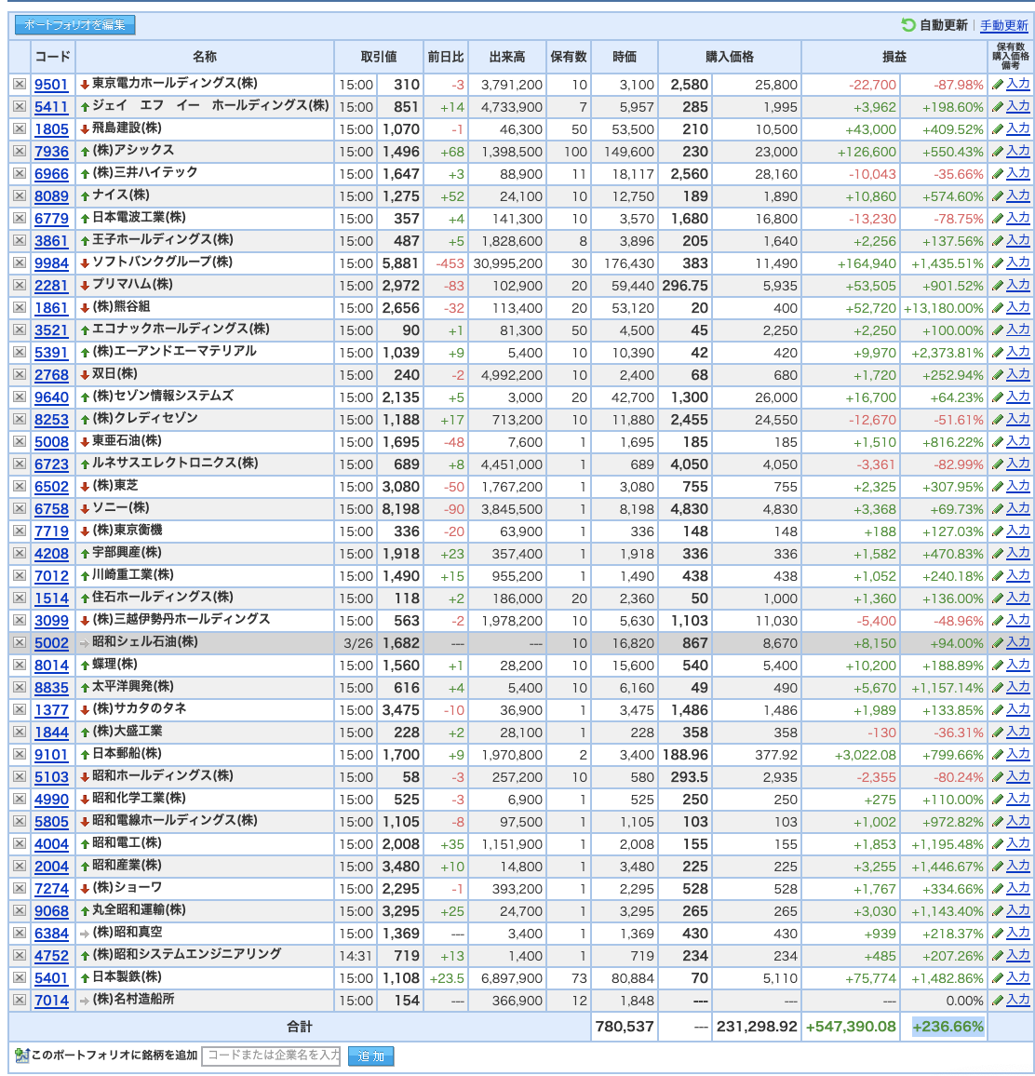Screen dimensions: 1035x1076
Task: Click pencil edit icon for プリマハム row
Action: [x=997, y=286]
